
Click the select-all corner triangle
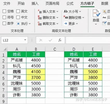coord(5,49)
